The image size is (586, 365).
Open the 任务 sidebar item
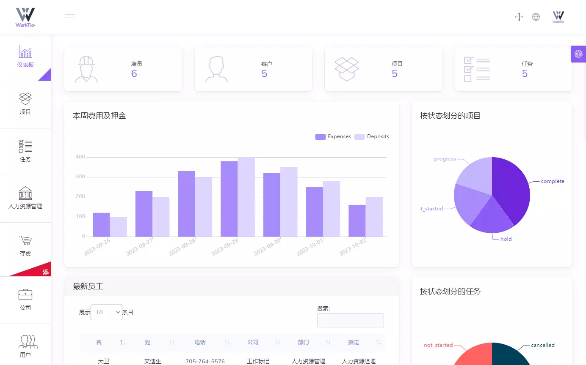coord(25,151)
